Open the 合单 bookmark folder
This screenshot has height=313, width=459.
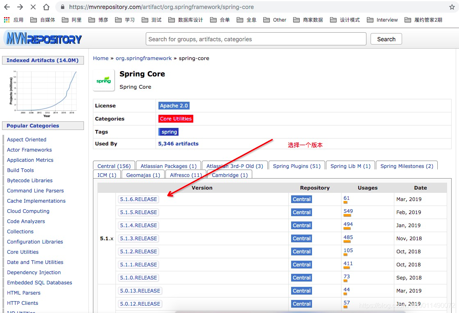click(220, 20)
